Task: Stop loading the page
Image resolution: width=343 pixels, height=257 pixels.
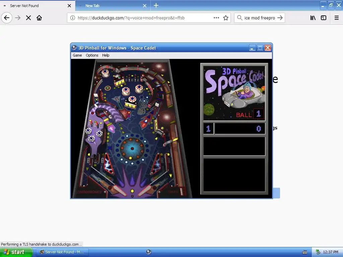Action: click(28, 18)
